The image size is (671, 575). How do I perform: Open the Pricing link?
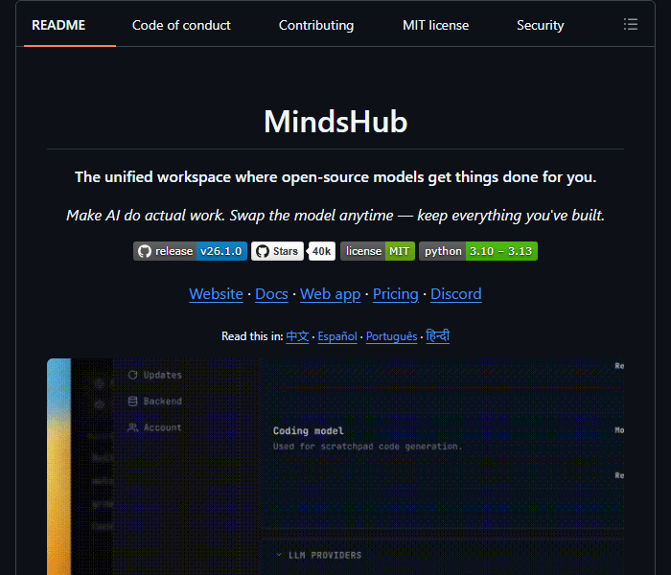[x=395, y=294]
